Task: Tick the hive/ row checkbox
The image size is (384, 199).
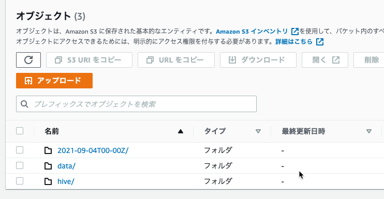Action: point(20,181)
